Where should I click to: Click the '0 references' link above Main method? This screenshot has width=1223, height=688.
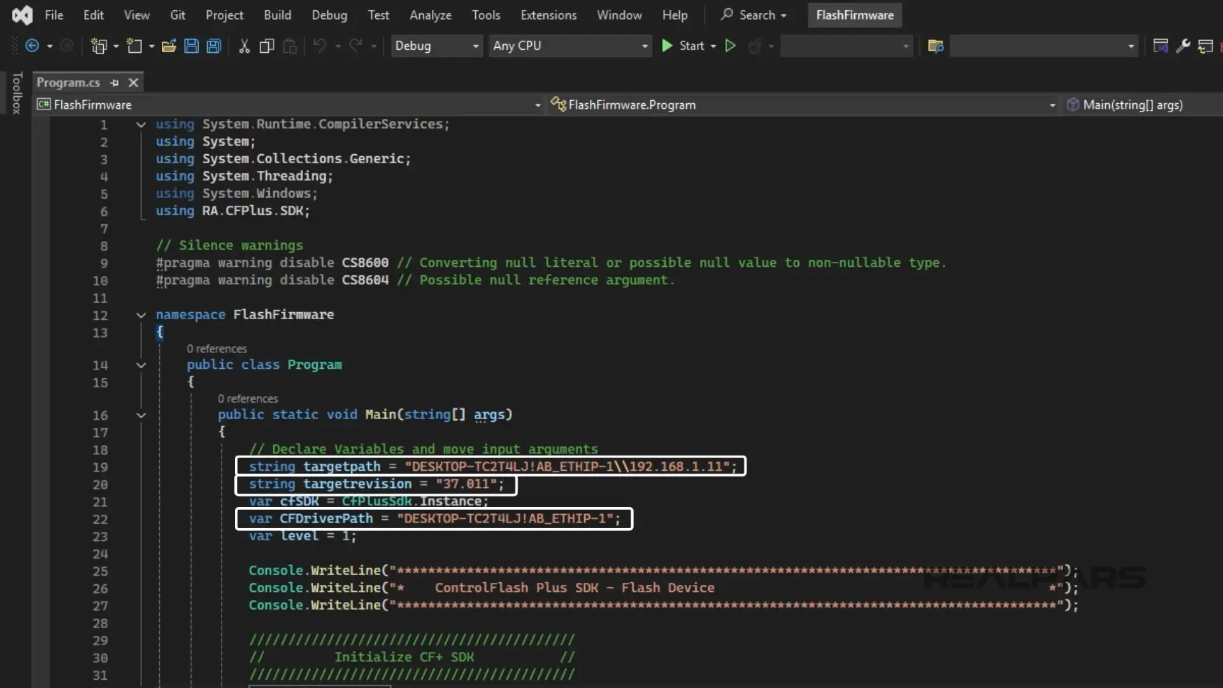(248, 398)
